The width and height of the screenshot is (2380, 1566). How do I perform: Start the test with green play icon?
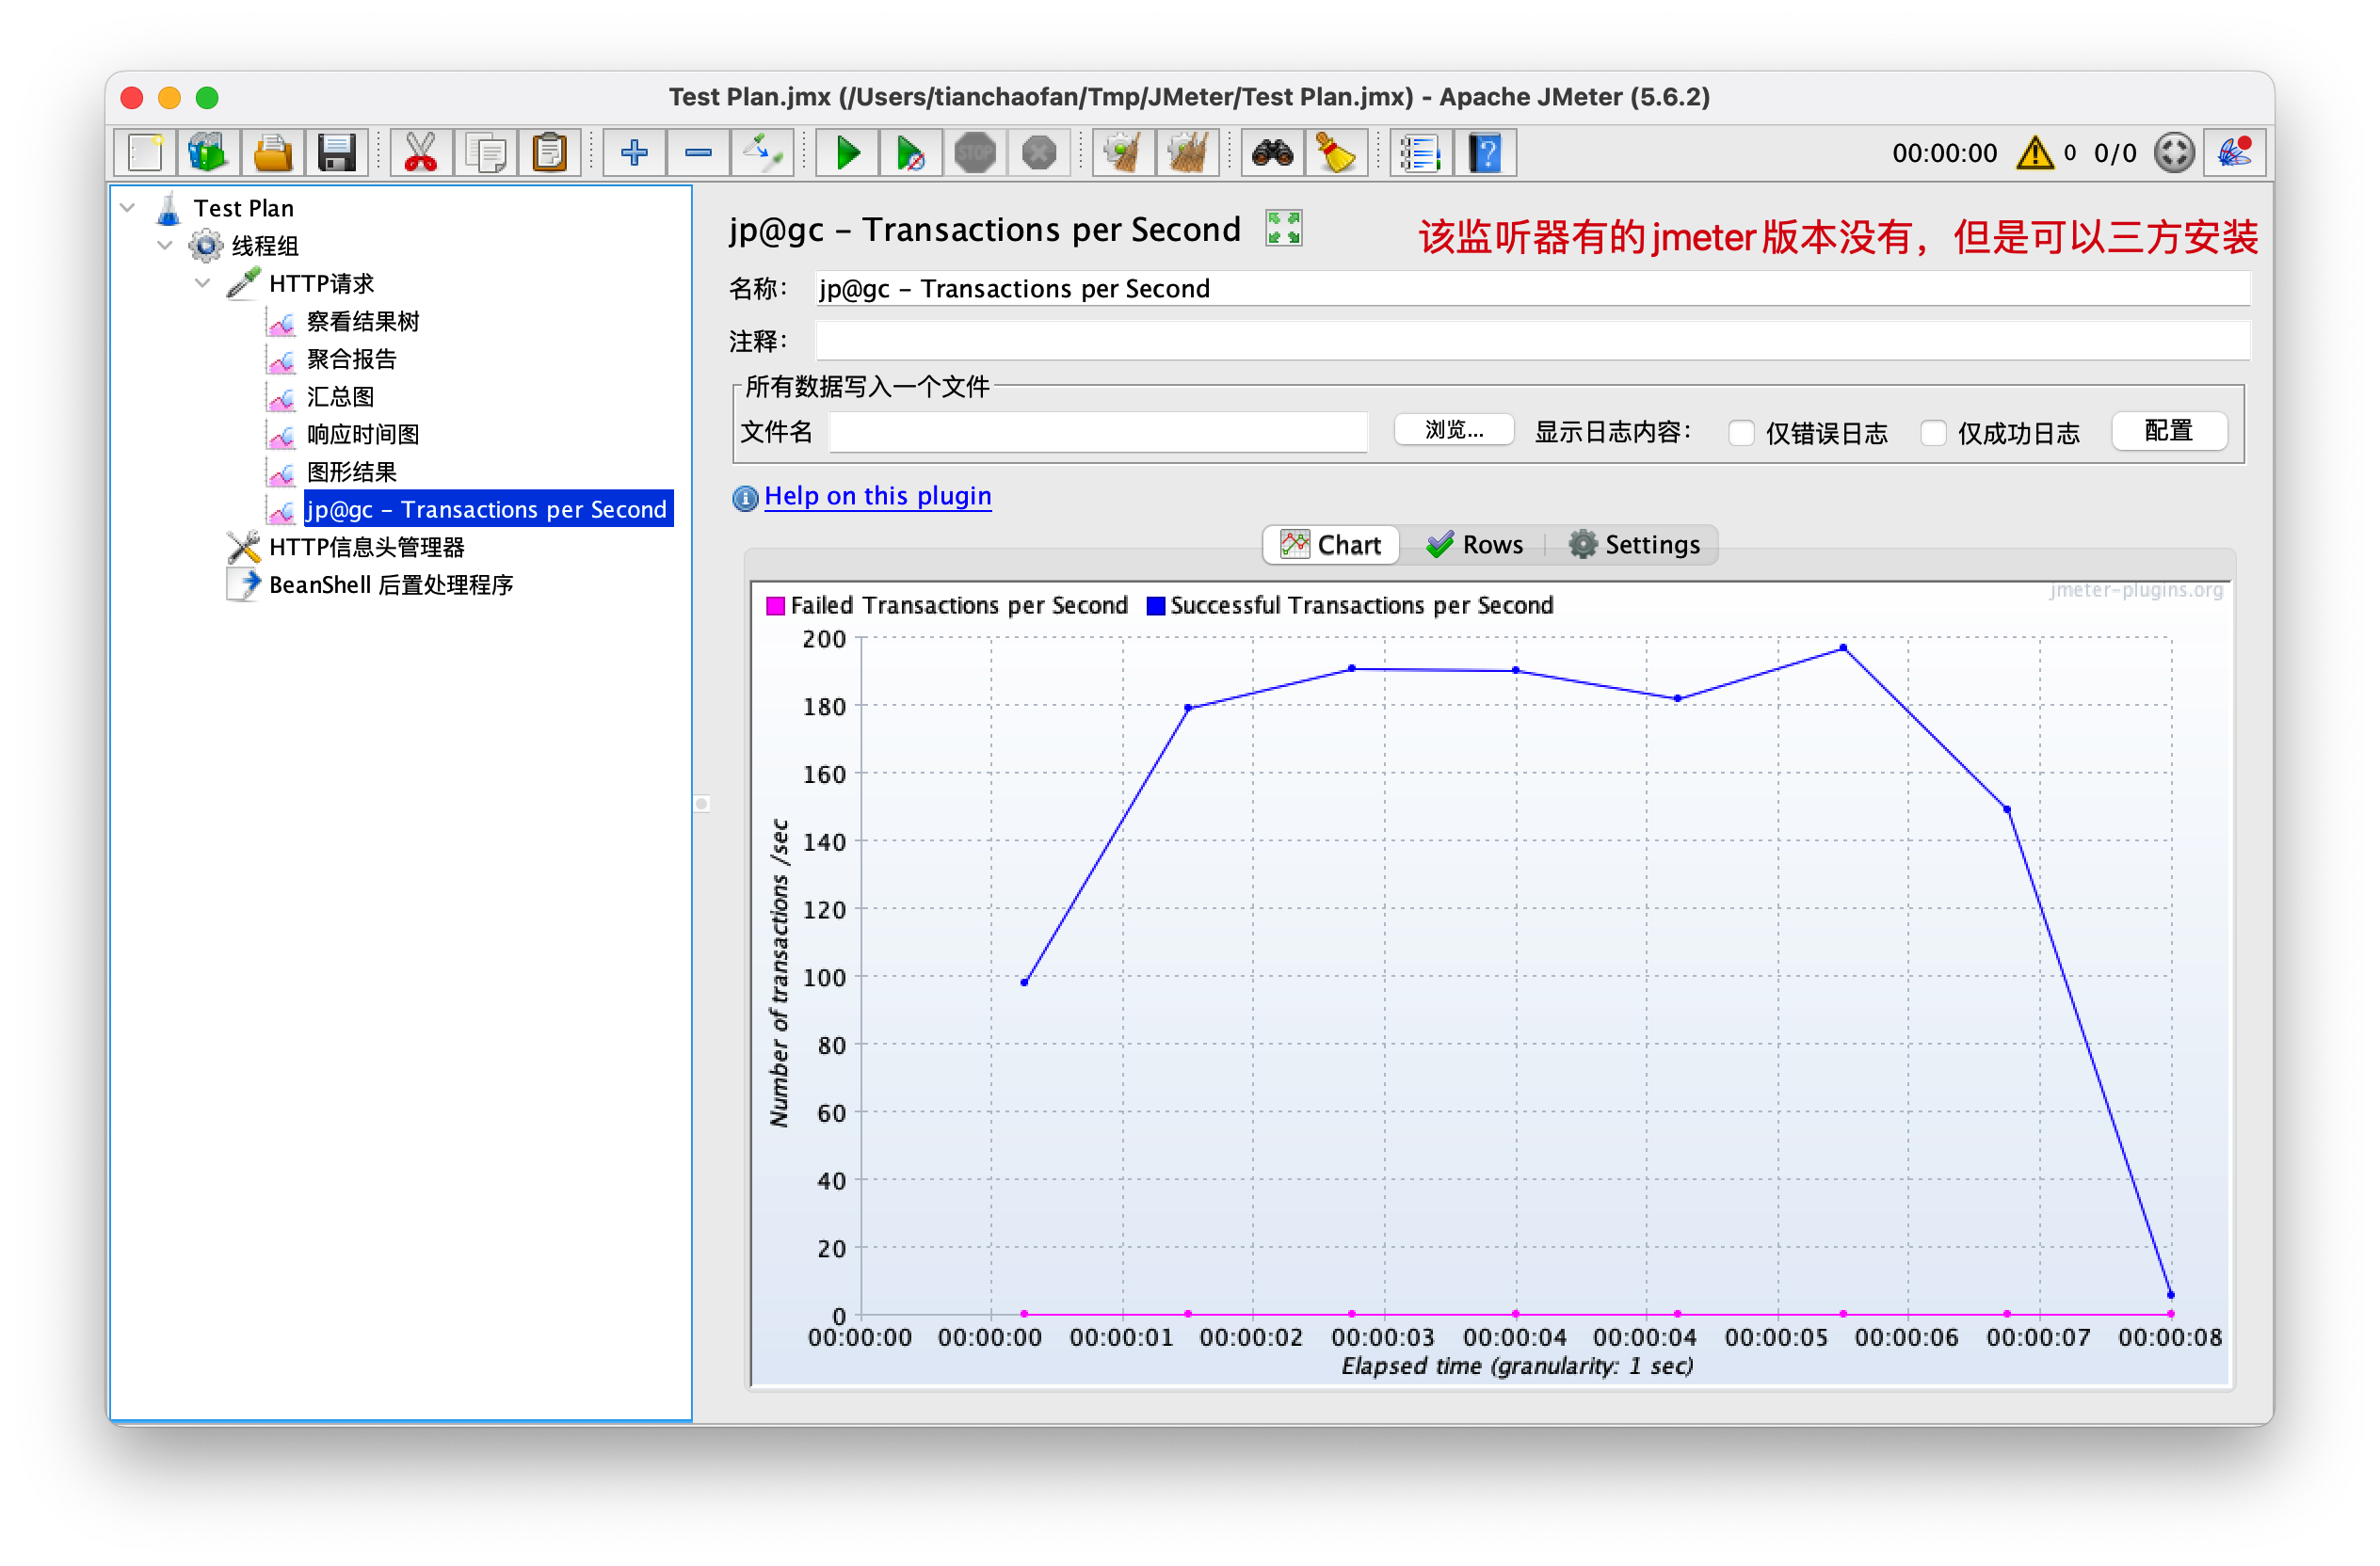847,152
